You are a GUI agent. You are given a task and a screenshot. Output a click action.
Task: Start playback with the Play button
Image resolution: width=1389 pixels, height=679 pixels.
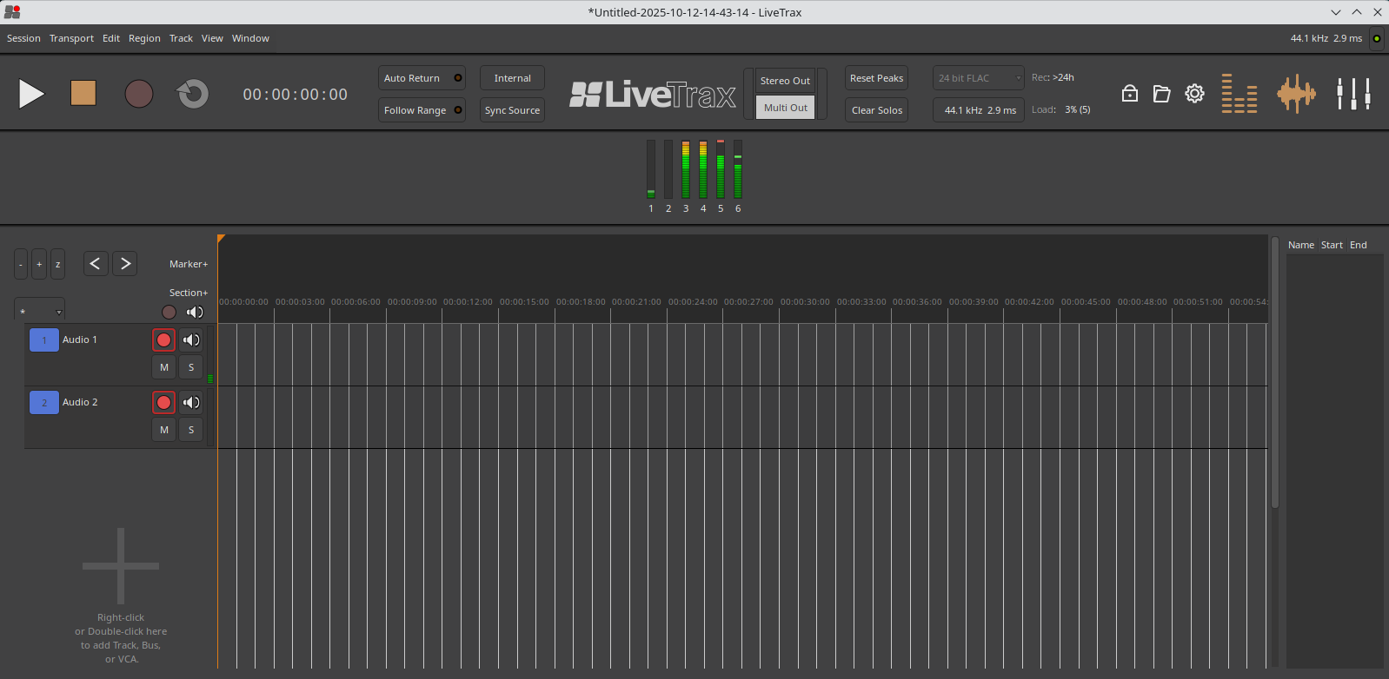click(x=31, y=94)
